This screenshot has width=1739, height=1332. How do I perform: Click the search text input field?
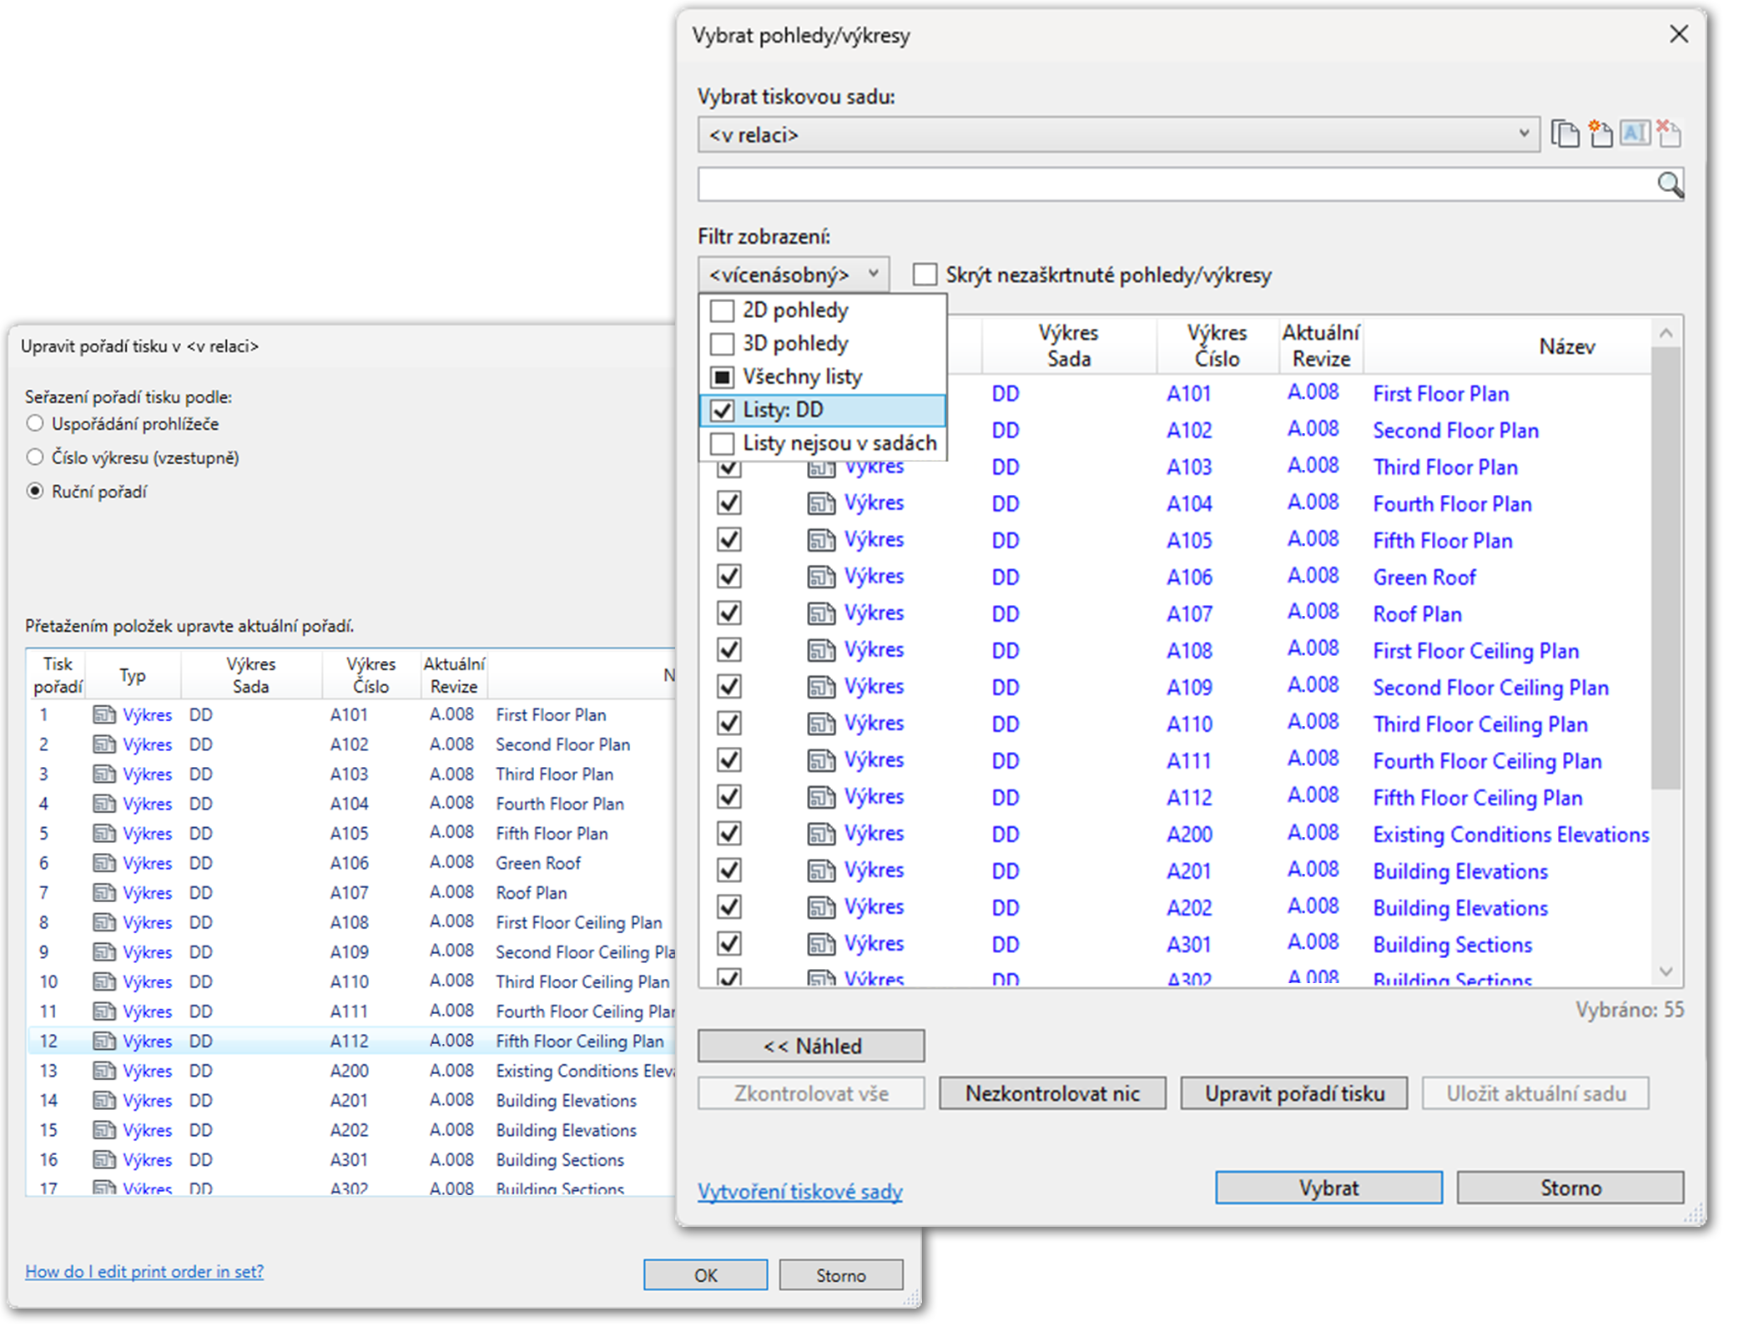click(x=1175, y=184)
